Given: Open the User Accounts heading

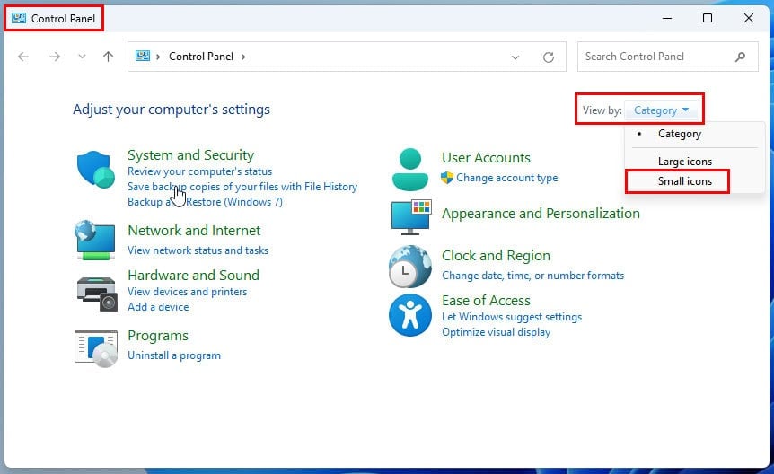Looking at the screenshot, I should click(x=486, y=158).
